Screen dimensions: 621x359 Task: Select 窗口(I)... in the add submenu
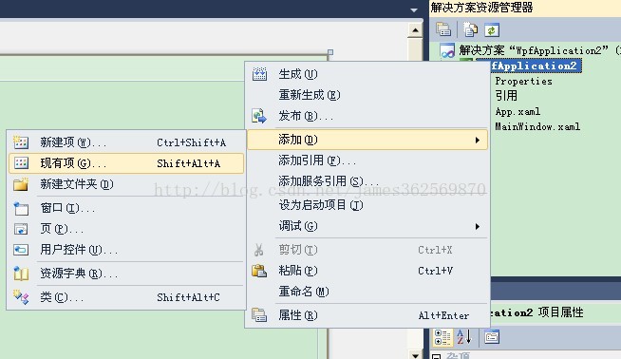click(x=126, y=208)
